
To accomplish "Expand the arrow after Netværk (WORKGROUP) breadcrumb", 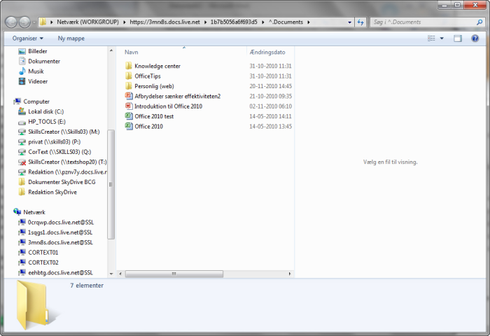I will coord(125,22).
